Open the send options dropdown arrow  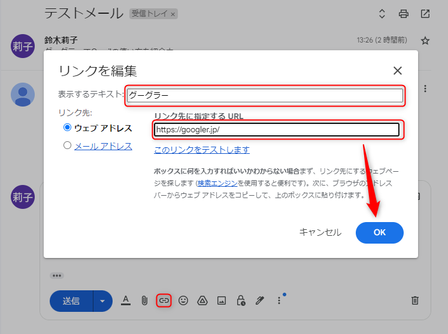pyautogui.click(x=102, y=300)
